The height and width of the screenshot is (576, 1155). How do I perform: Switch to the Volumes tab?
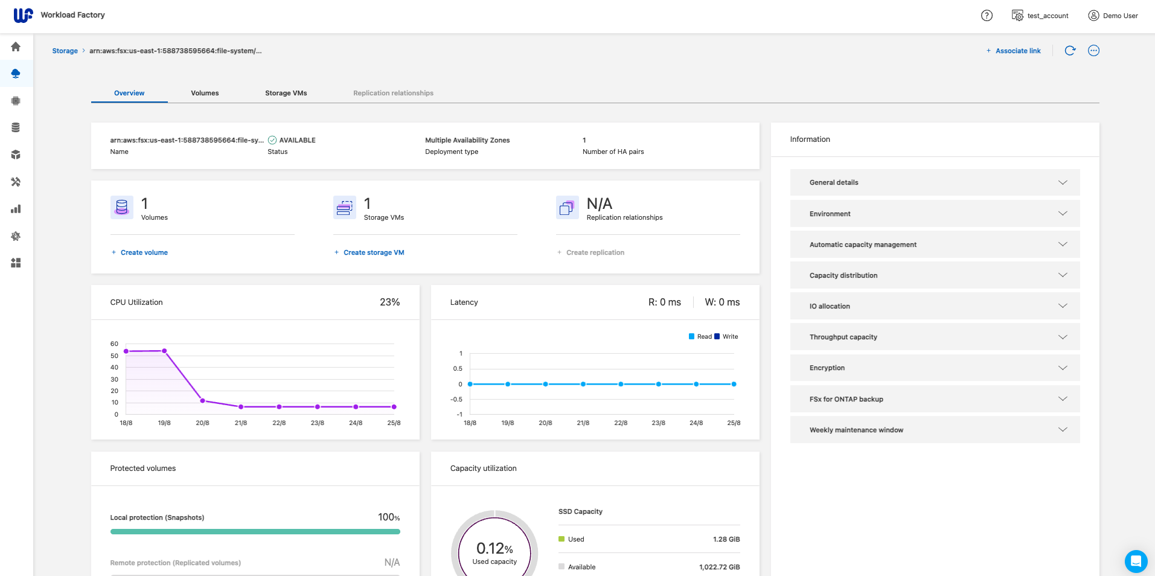205,93
